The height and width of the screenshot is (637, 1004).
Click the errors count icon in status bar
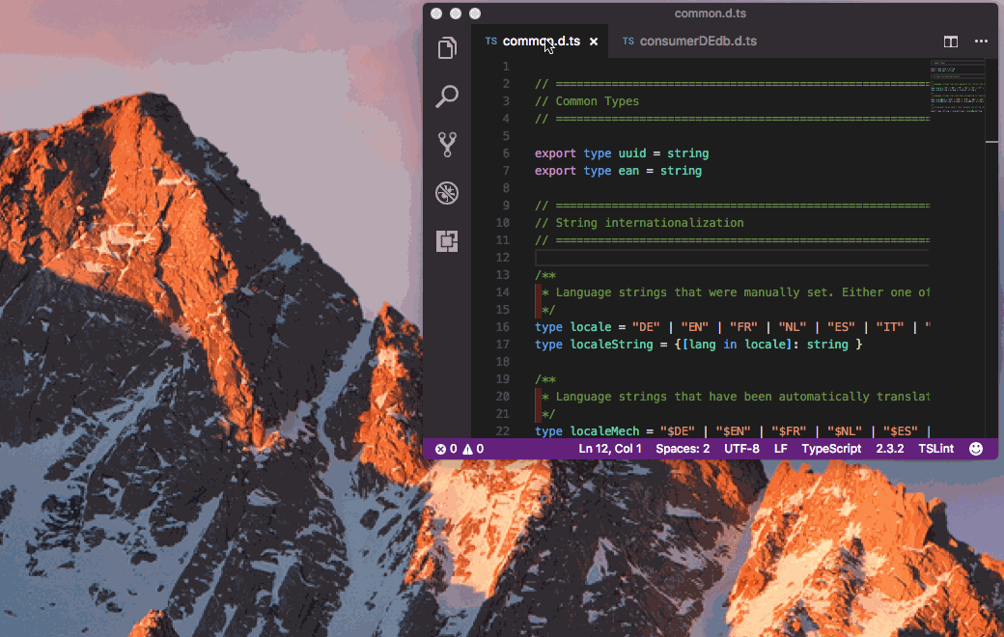pos(440,450)
